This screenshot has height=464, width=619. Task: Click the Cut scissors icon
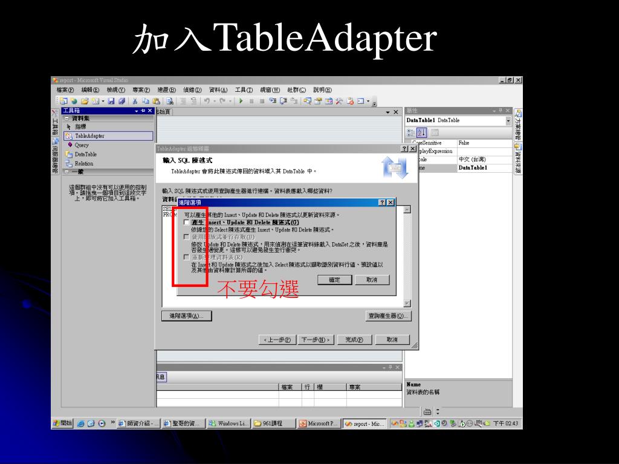pyautogui.click(x=135, y=101)
